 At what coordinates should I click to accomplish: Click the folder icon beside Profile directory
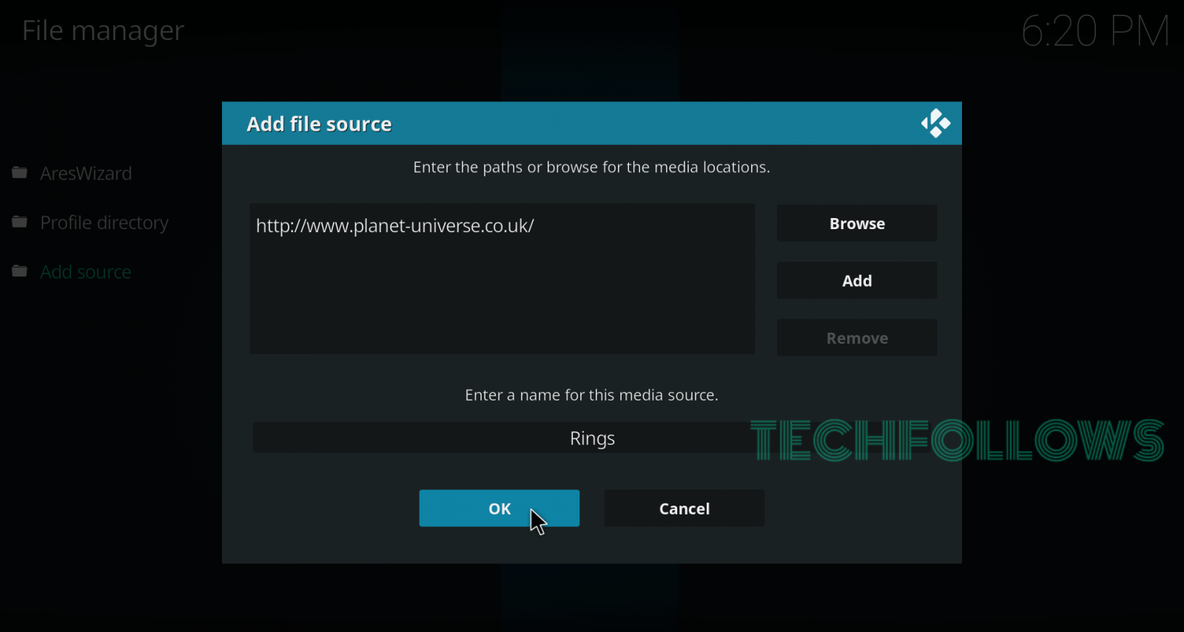point(20,222)
